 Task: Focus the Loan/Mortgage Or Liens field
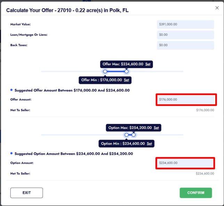point(185,35)
